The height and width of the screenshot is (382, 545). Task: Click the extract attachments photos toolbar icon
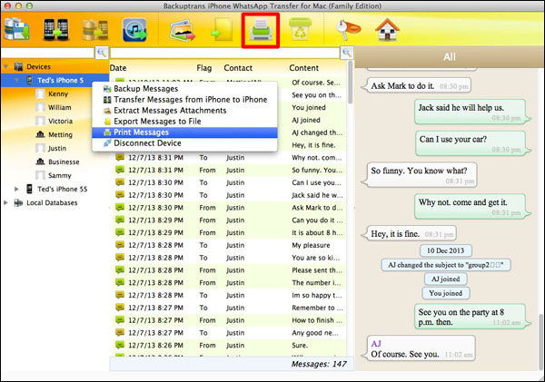(x=182, y=31)
